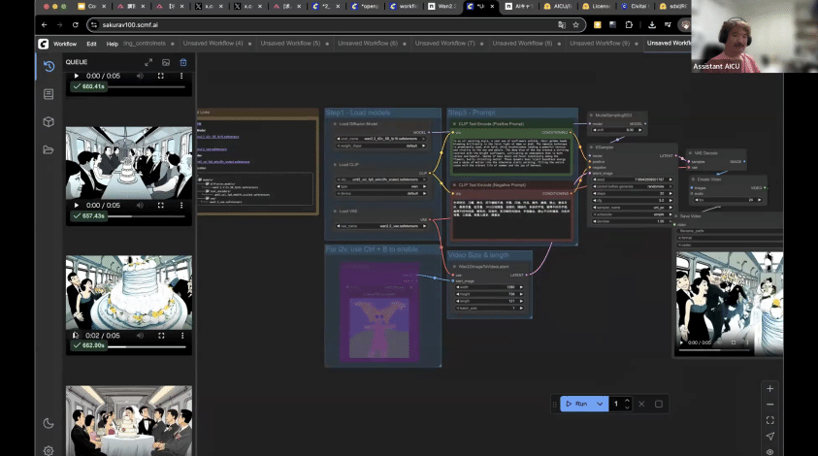Run the workflow

tap(577, 404)
